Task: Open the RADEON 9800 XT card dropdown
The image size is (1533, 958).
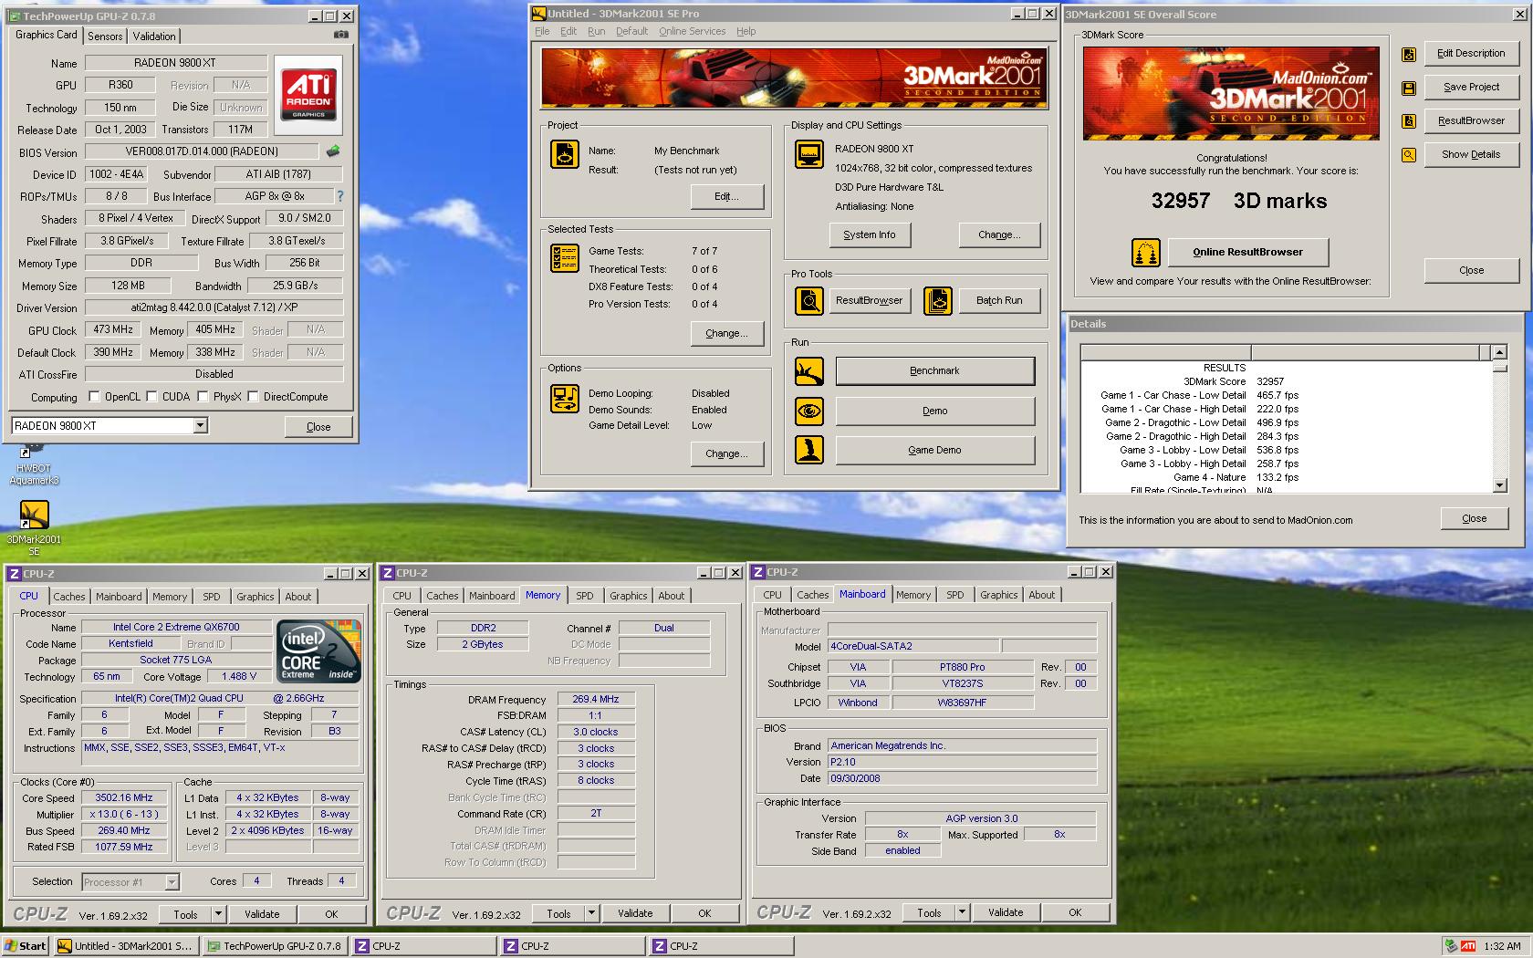Action: pos(200,426)
